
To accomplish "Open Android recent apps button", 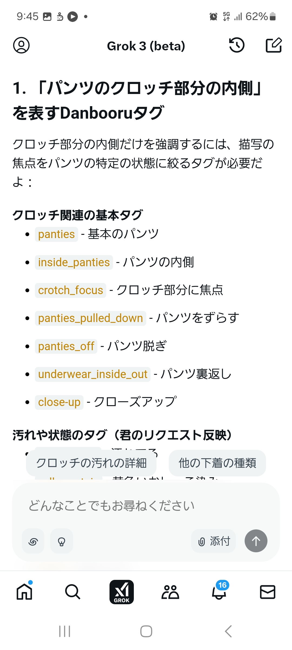I will point(65,631).
